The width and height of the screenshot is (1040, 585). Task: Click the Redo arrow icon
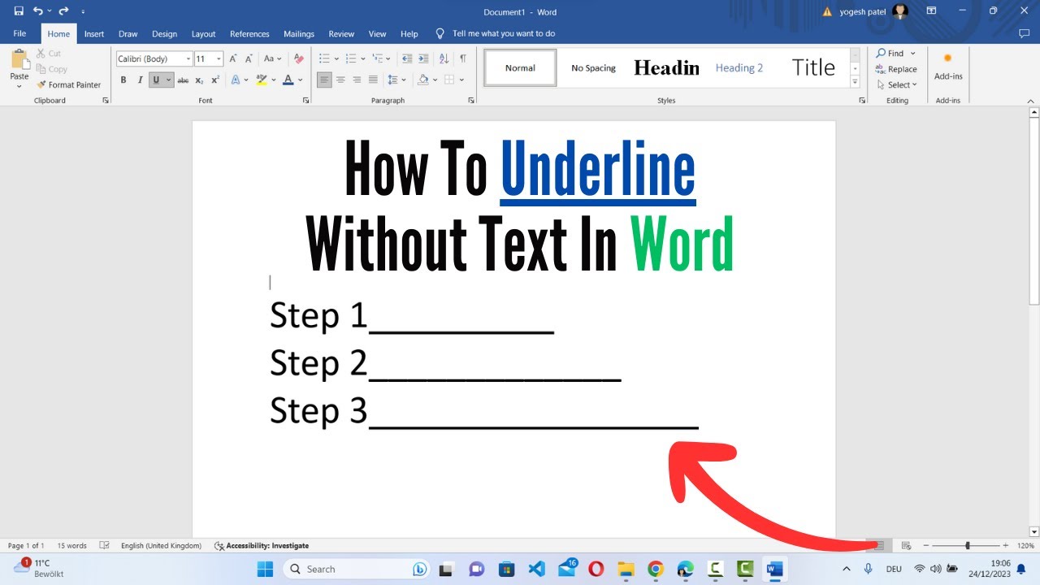[63, 11]
